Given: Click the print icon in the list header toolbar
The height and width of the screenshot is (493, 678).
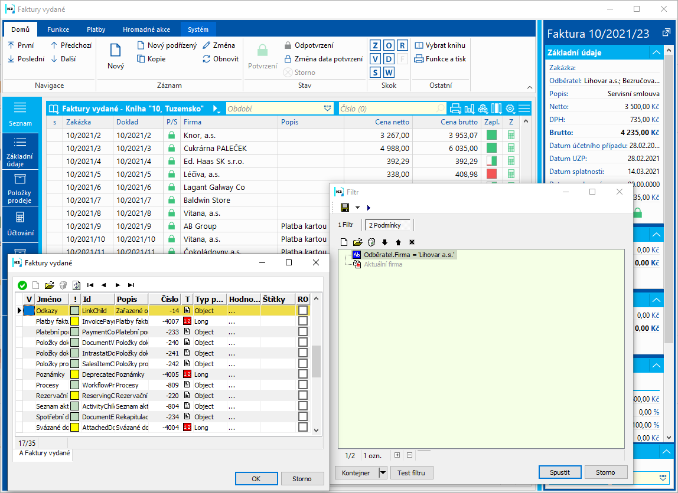Looking at the screenshot, I should (x=455, y=109).
